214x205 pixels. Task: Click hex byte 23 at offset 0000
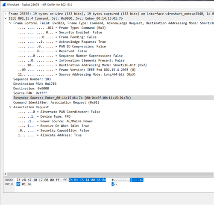(x=18, y=180)
